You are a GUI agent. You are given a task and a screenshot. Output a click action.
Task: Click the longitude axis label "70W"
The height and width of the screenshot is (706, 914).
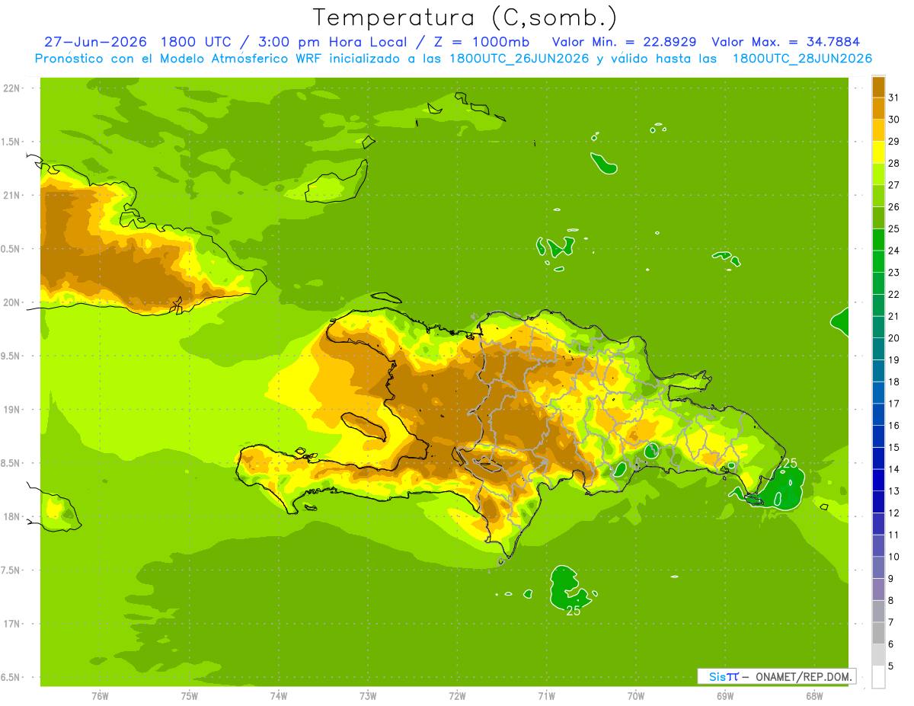pos(636,696)
